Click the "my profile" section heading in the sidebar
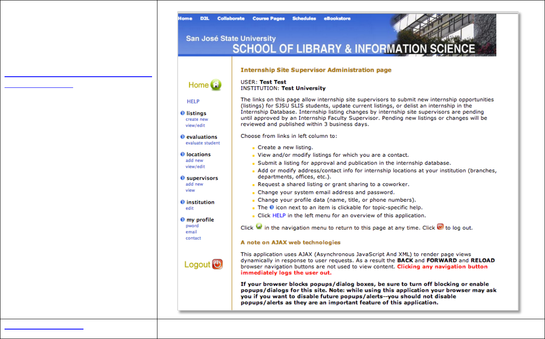The width and height of the screenshot is (545, 339). pos(200,220)
